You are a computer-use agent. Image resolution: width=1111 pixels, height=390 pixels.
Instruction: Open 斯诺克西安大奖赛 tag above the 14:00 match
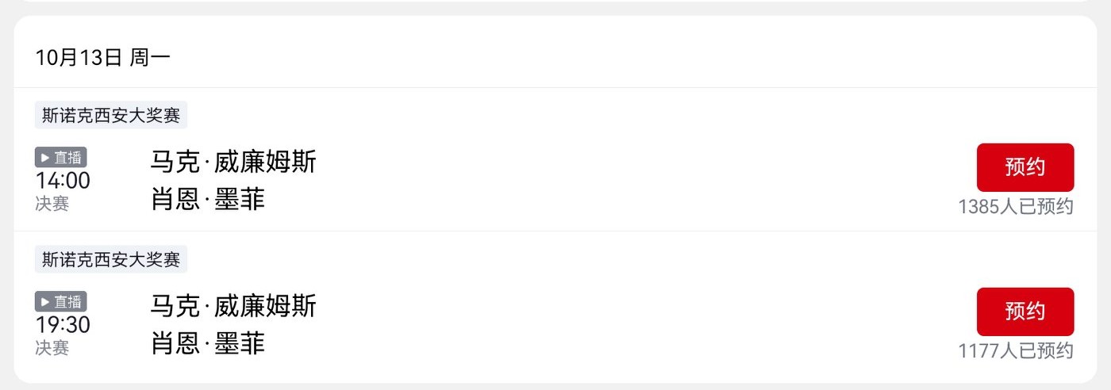point(111,115)
